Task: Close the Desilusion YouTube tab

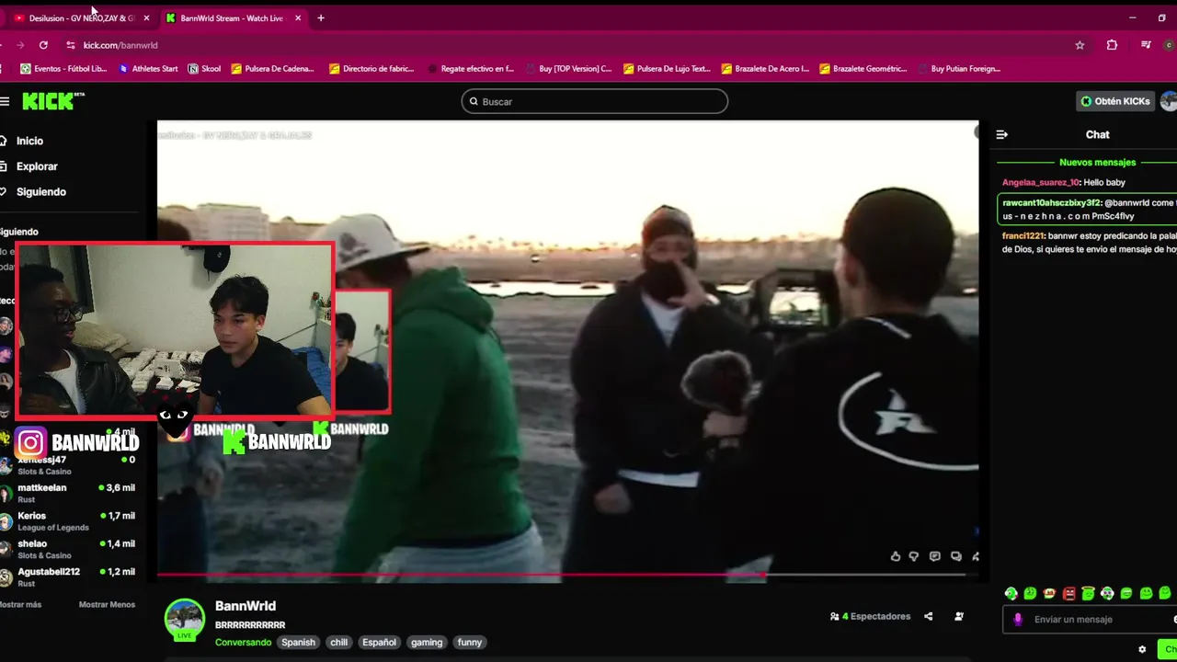Action: [x=146, y=18]
